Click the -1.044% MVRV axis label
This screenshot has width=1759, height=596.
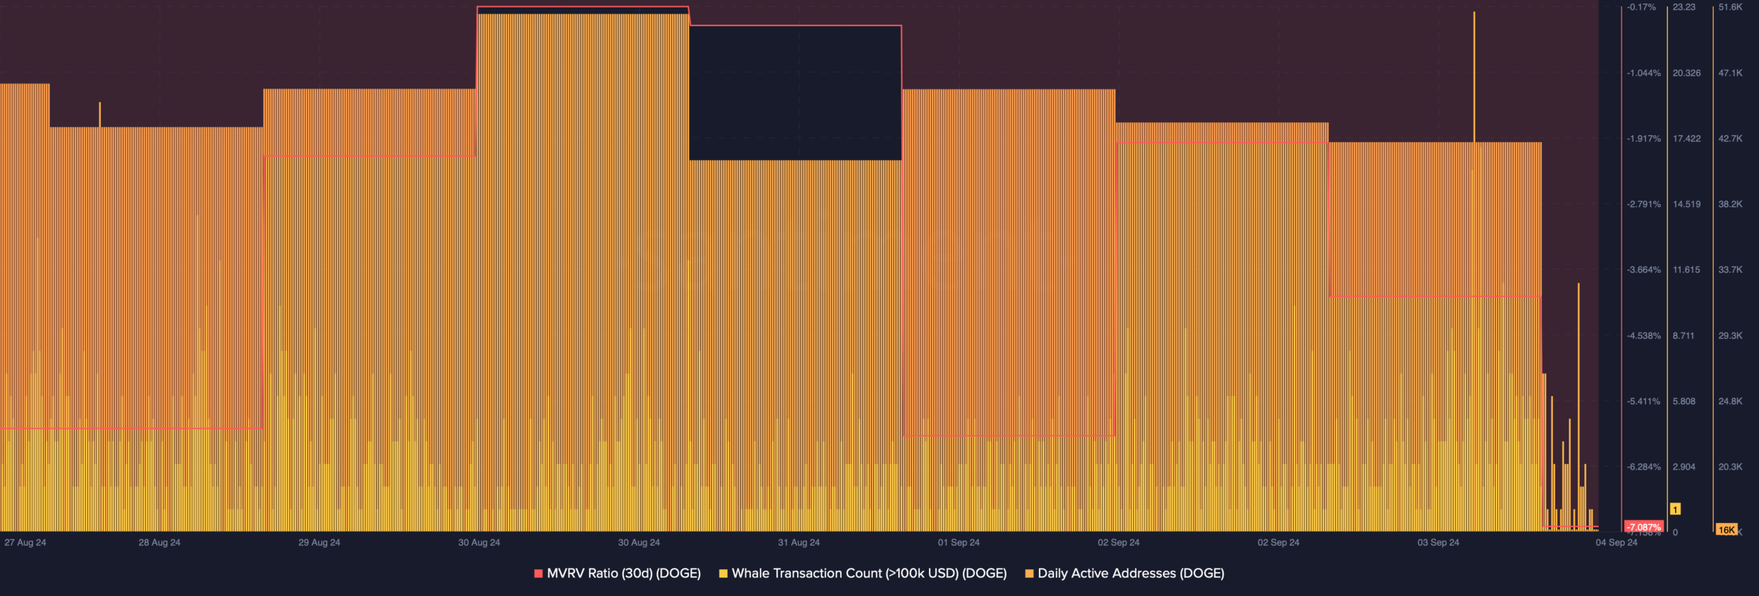click(x=1644, y=73)
